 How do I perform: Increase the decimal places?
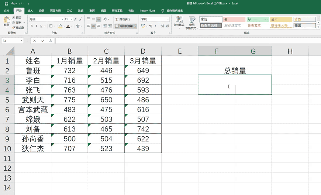coord(162,26)
